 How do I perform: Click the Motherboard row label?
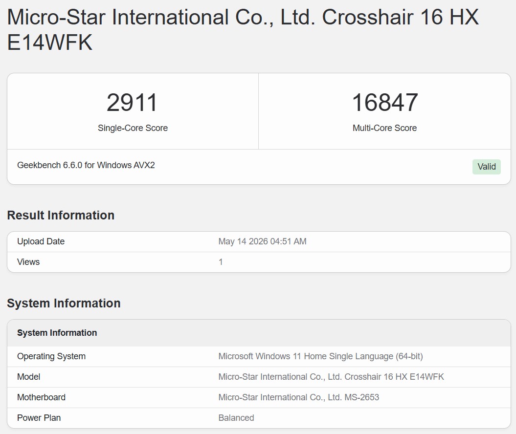[x=41, y=397]
